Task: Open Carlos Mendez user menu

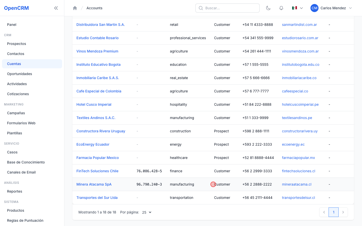Action: 331,8
